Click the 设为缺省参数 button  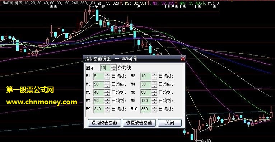[x=104, y=123]
